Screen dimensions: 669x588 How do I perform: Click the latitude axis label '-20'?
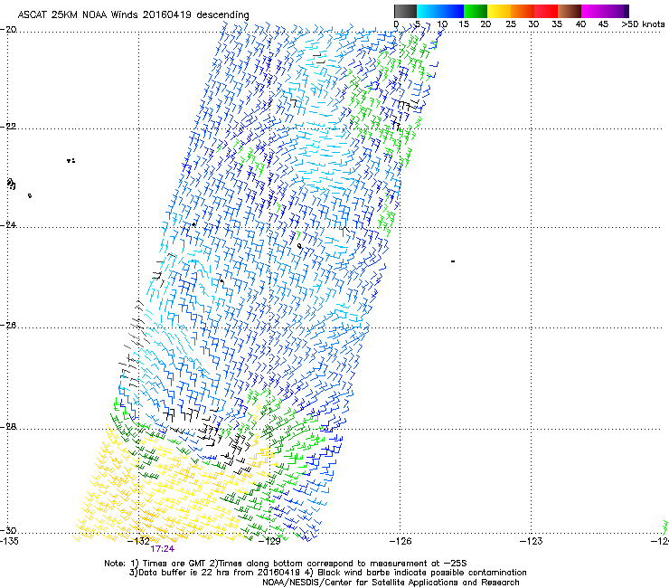8,30
